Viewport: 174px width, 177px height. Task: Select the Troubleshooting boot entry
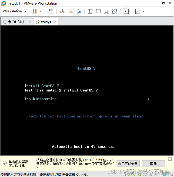(41, 99)
